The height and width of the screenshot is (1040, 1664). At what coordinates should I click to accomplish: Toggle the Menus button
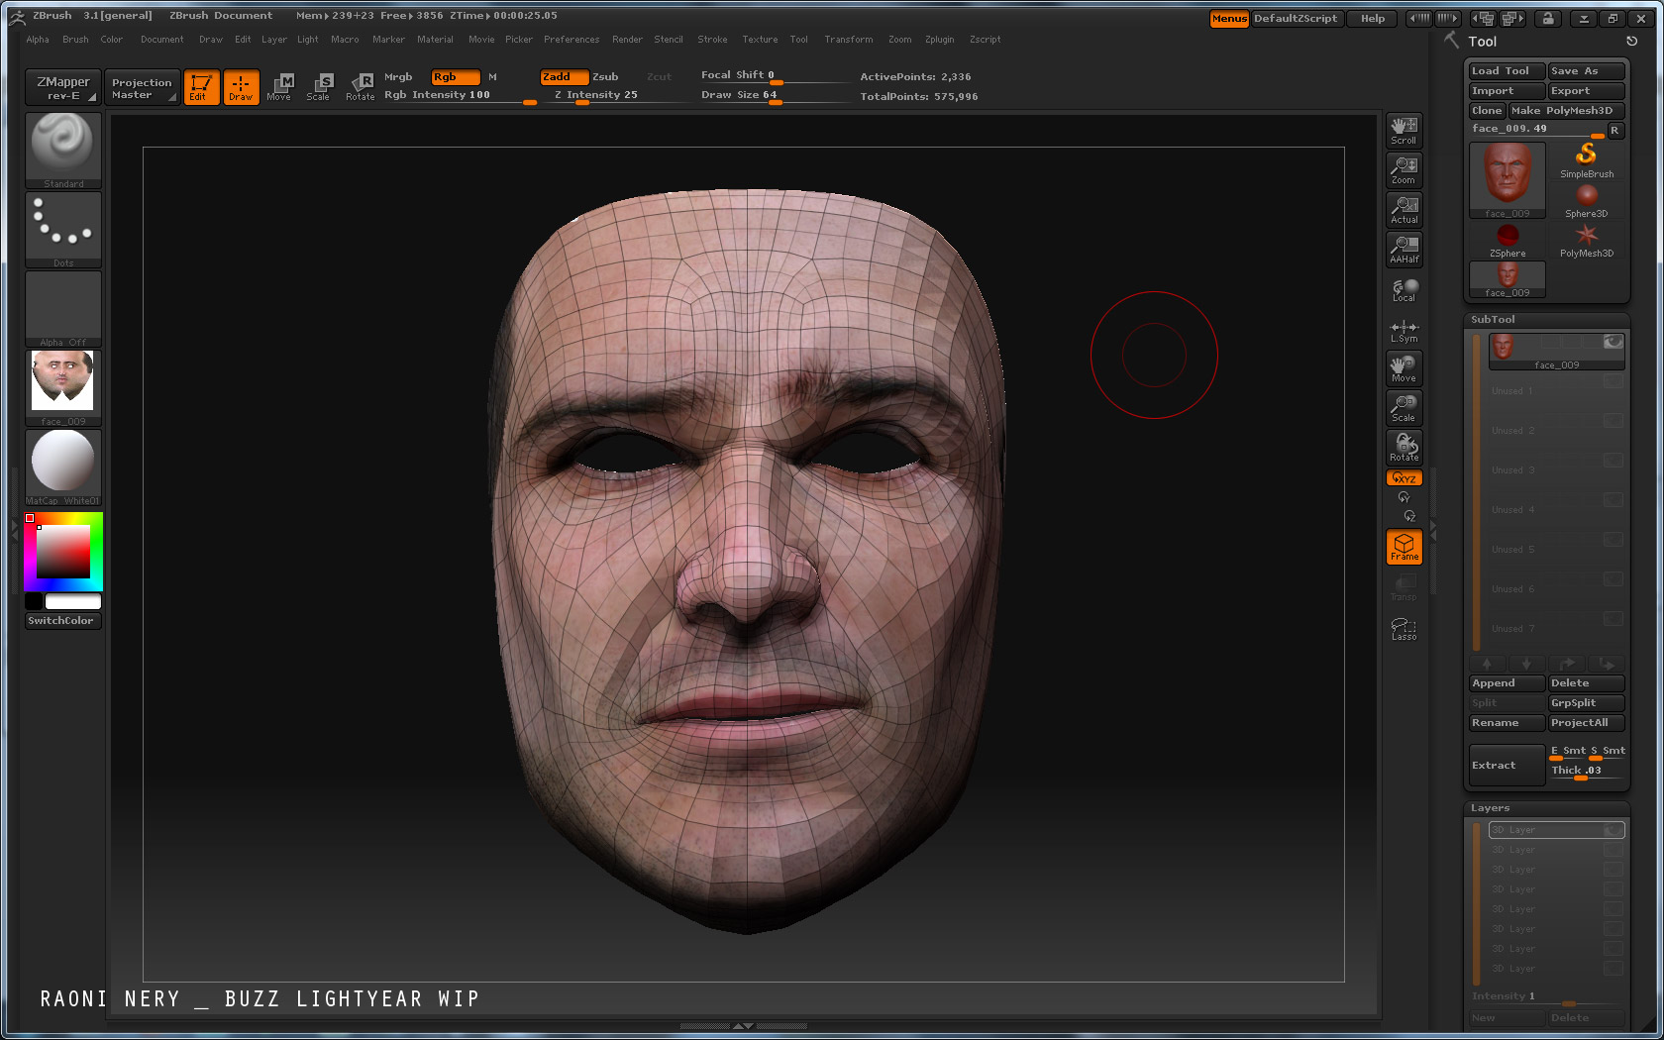click(x=1229, y=19)
